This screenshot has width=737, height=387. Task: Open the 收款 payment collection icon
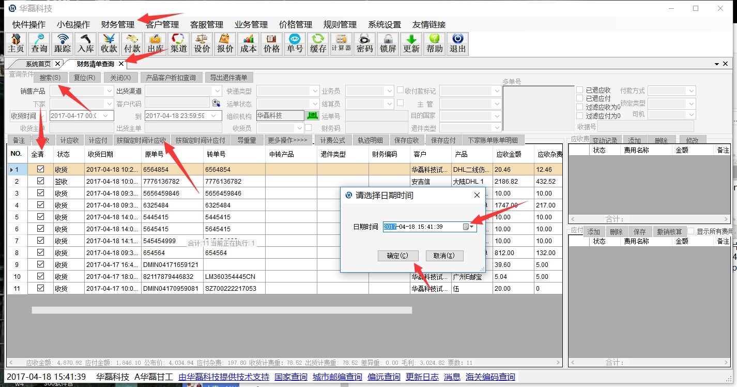(x=109, y=43)
